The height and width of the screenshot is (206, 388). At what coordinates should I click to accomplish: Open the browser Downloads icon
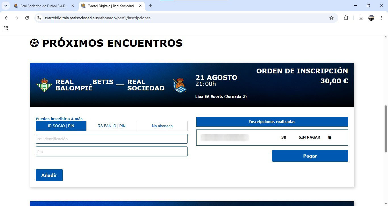pos(361,18)
